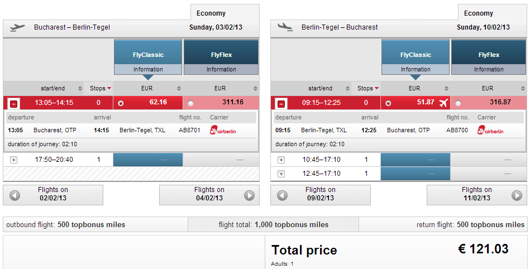Open the Economy tab on outbound panel
Viewport: 530px width, 269px height.
(225, 13)
